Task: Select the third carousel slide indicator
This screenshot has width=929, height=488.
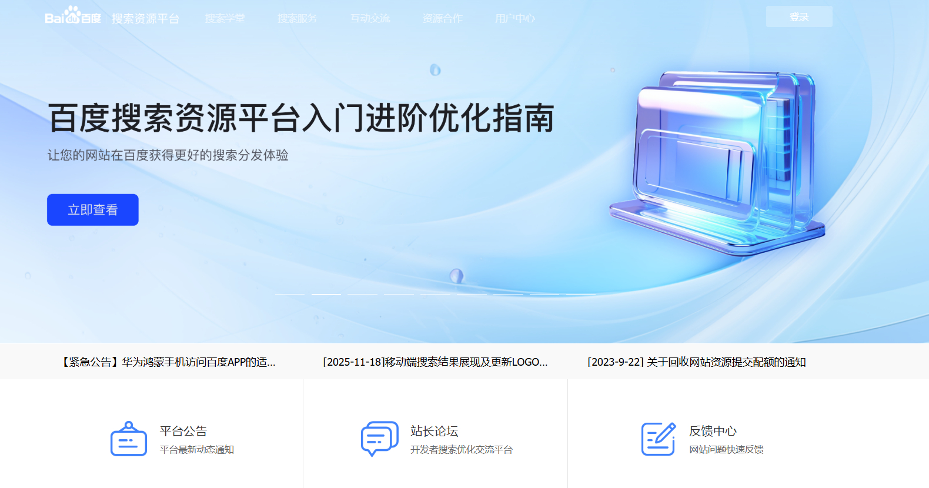Action: click(362, 294)
